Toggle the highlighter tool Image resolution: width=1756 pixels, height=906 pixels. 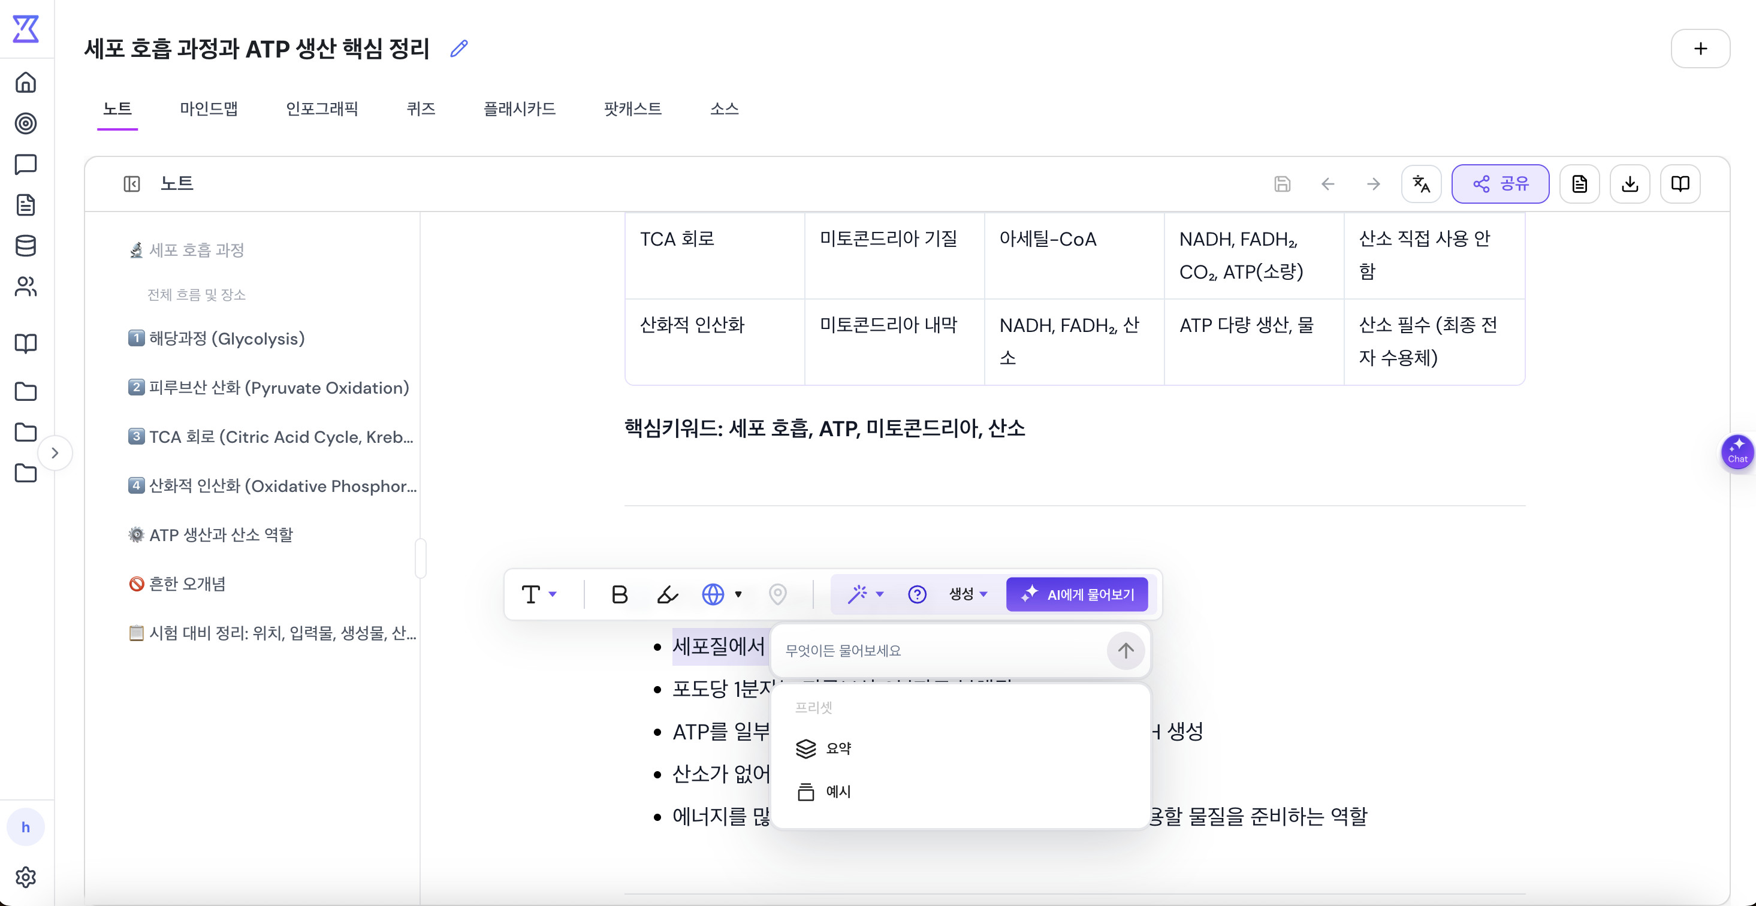(668, 594)
